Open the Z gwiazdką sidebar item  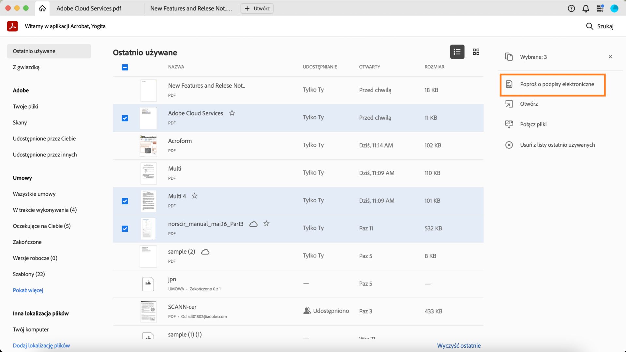26,67
